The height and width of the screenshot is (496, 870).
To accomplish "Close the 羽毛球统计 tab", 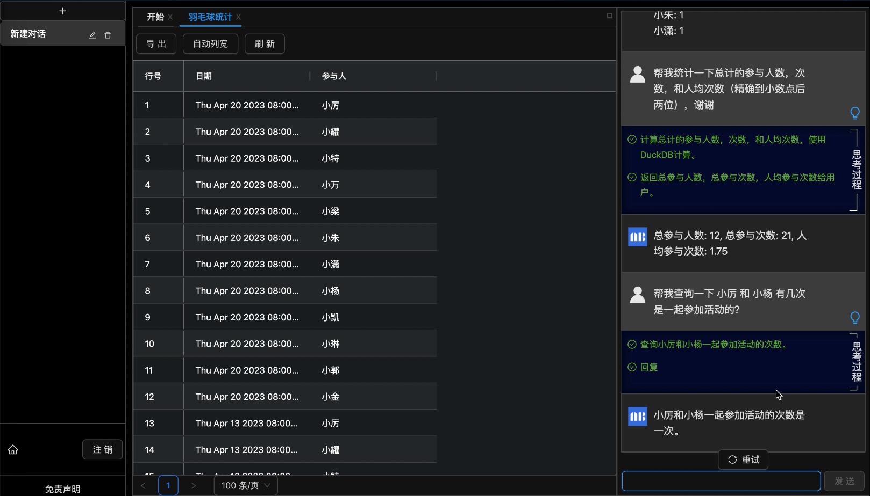I will click(x=238, y=17).
